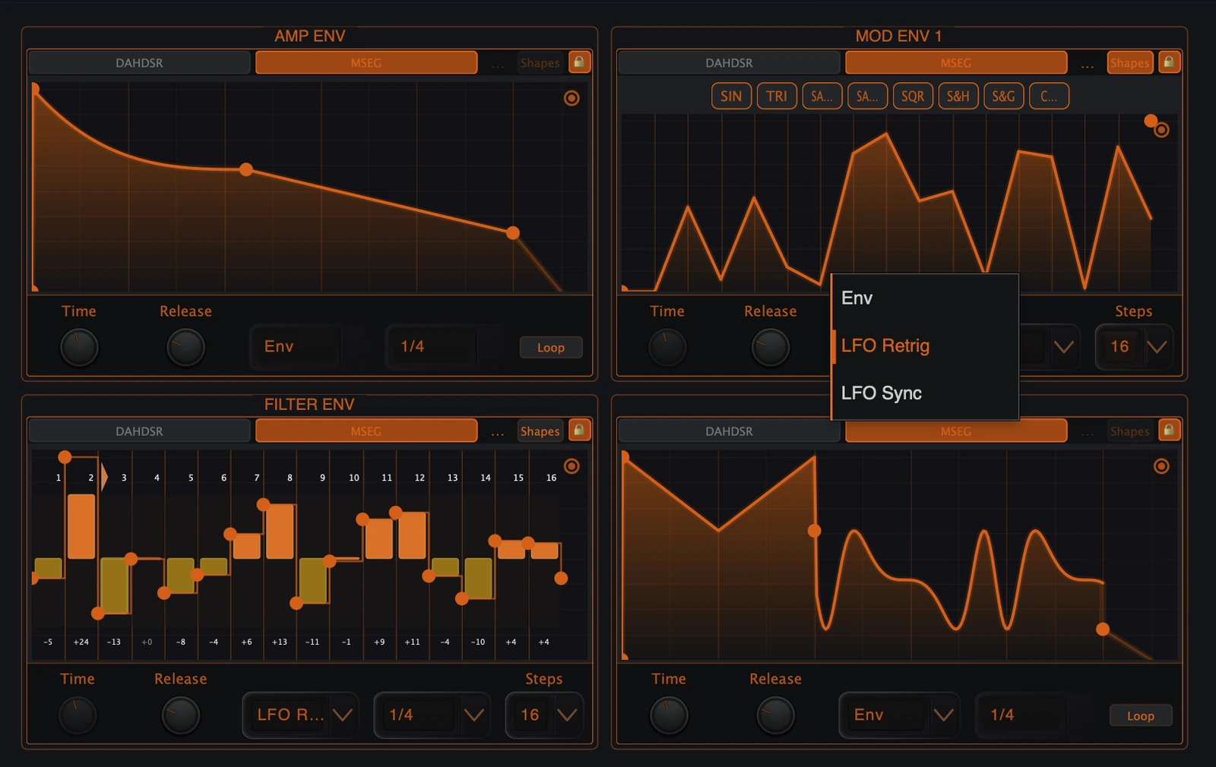This screenshot has width=1216, height=767.
Task: Select the C... shape preset
Action: 1049,96
